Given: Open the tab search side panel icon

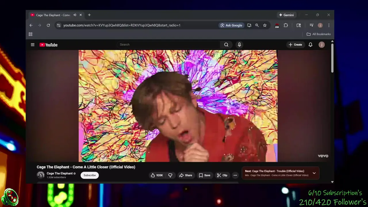Looking at the screenshot, I should [x=299, y=25].
